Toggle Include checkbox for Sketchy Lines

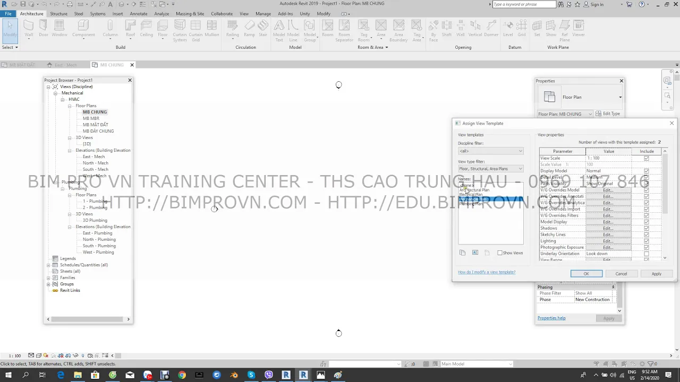click(x=647, y=235)
